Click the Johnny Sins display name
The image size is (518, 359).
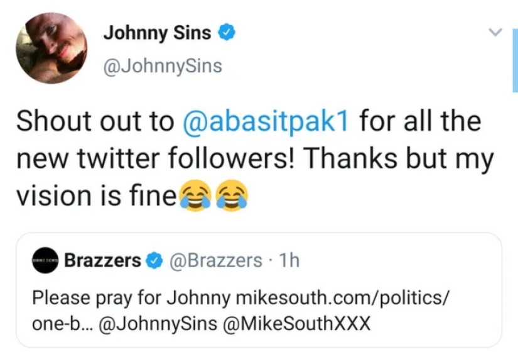[157, 33]
